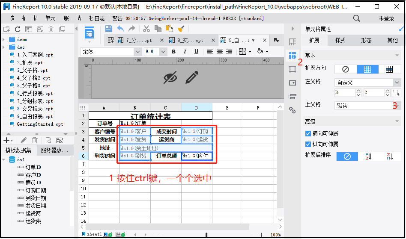Open the floating element panel icon
Viewport: 406px width, 239px height.
[293, 69]
